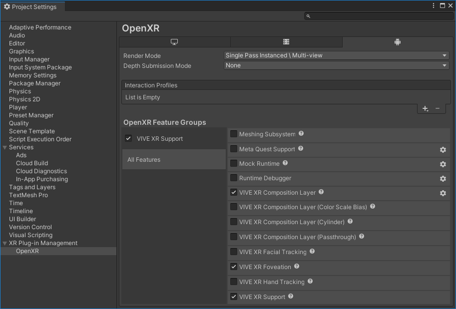Image resolution: width=456 pixels, height=309 pixels.
Task: Open Quality settings
Action: 19,123
